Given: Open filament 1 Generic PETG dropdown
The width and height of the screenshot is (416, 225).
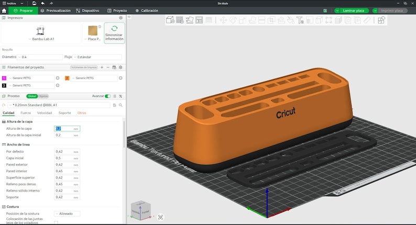Looking at the screenshot, I should [31, 78].
